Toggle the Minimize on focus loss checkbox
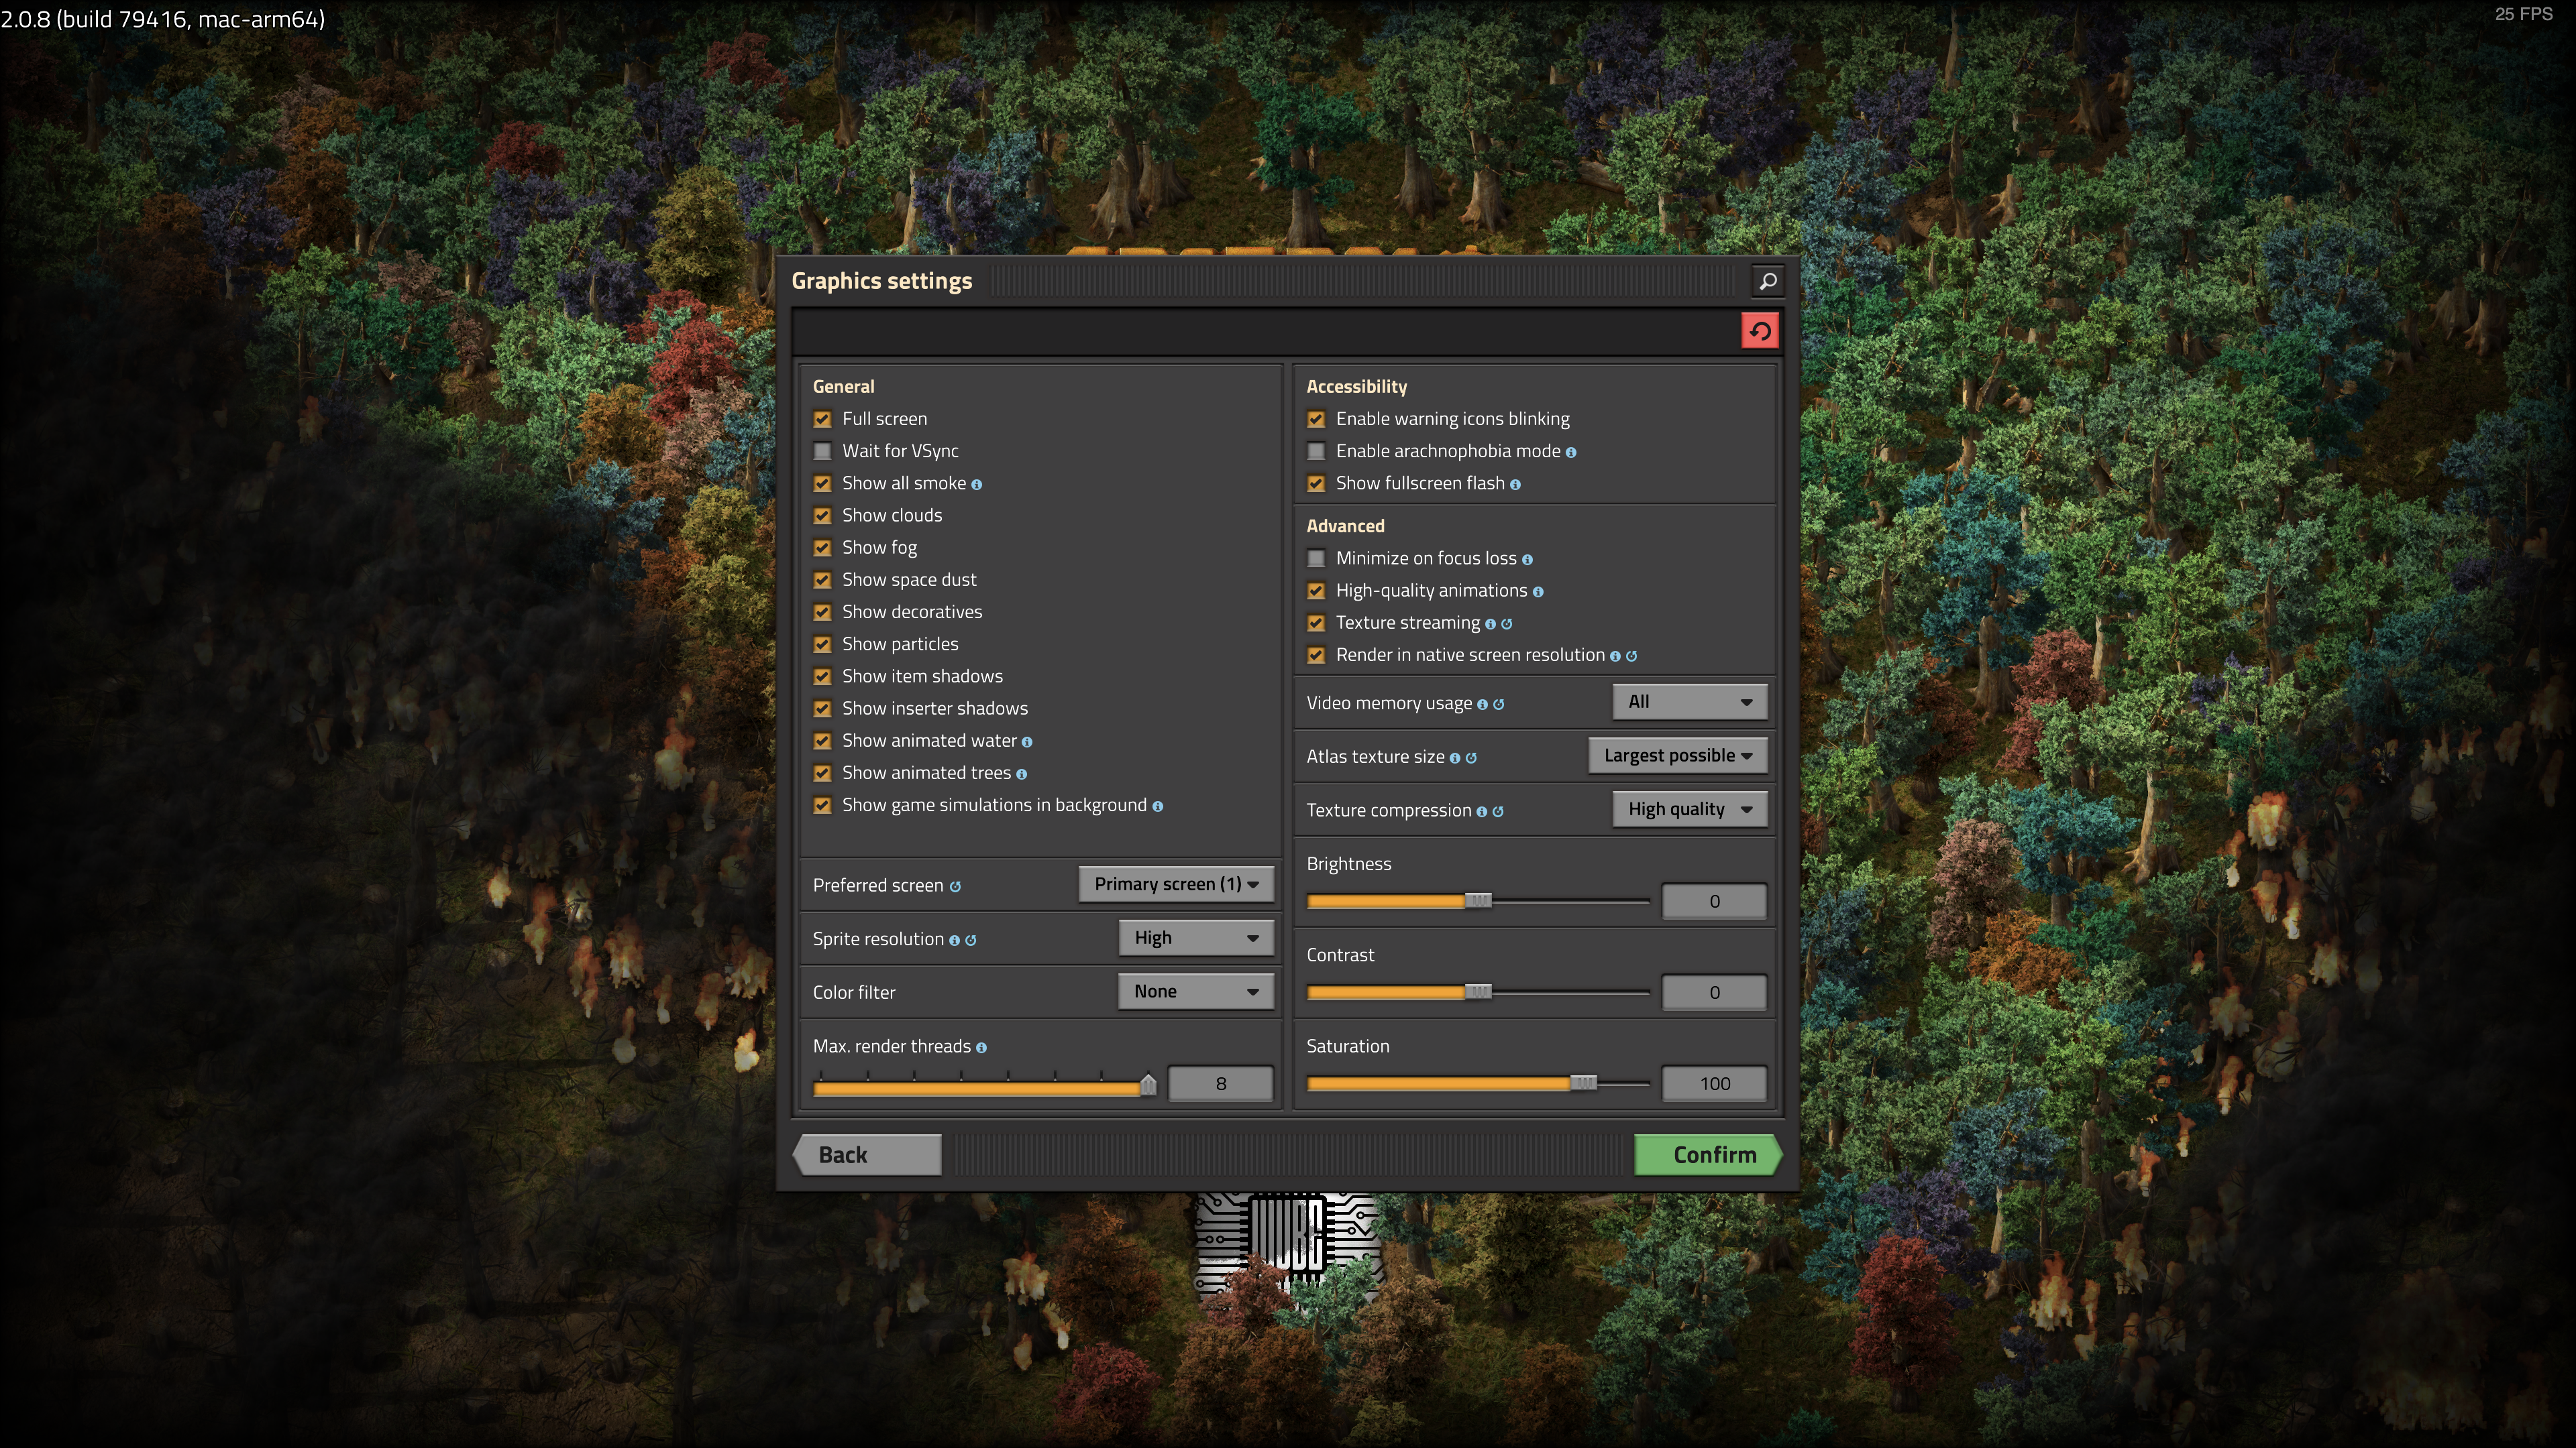The image size is (2576, 1448). [x=1316, y=558]
